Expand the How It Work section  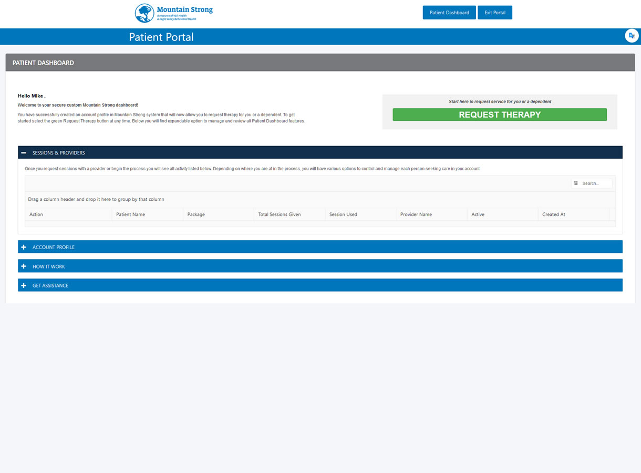coord(49,266)
